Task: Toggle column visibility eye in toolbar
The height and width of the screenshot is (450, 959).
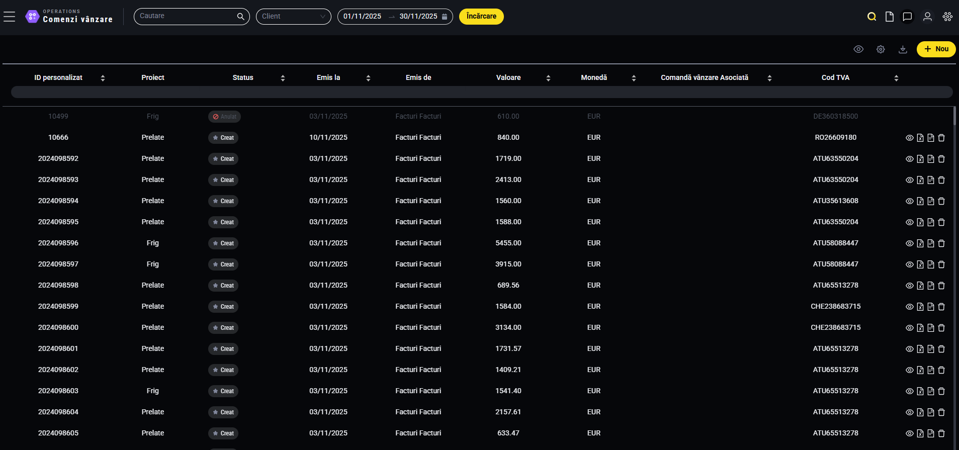Action: [858, 49]
